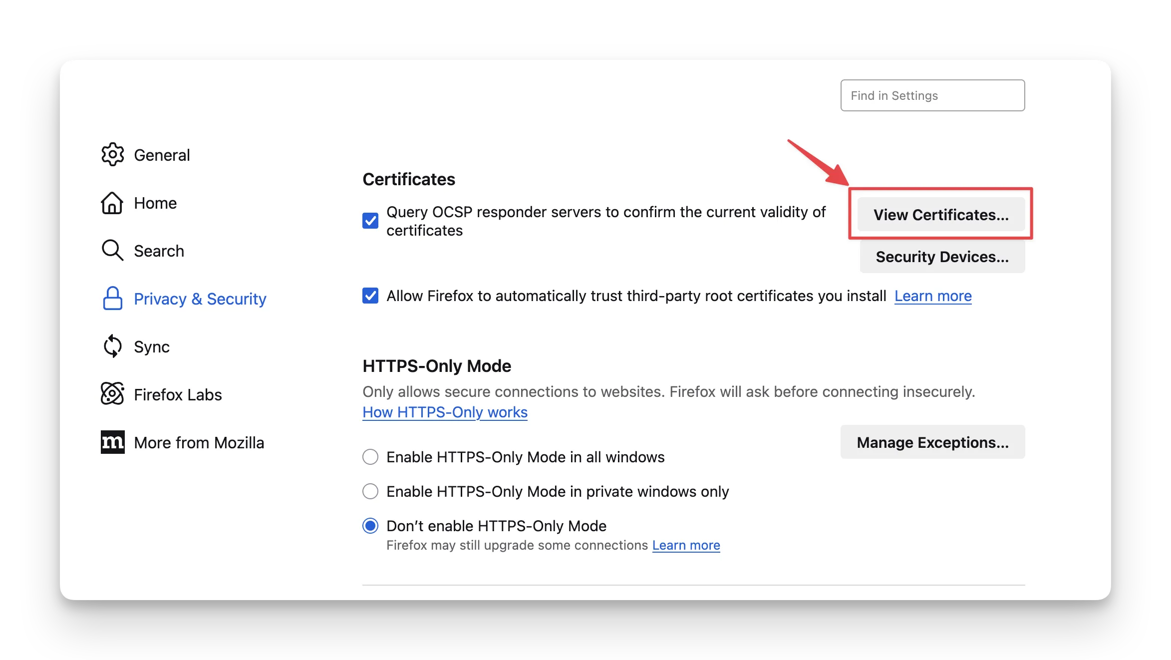Open the Security Devices dialog

[x=942, y=257]
